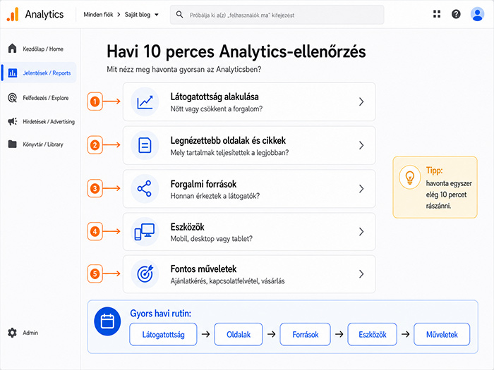The width and height of the screenshot is (494, 370).
Task: Click the Forgalmi források share icon
Action: coord(145,188)
